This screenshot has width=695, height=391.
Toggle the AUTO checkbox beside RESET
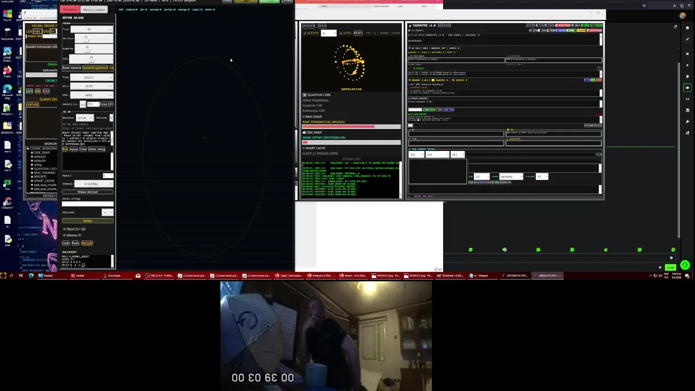342,33
